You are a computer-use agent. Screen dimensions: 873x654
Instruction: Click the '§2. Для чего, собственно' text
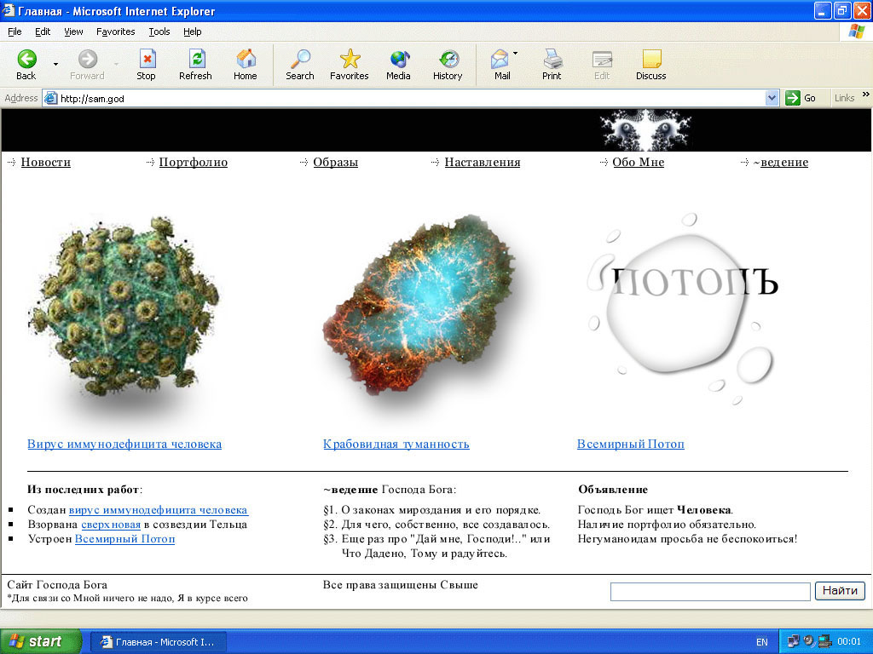[x=436, y=525]
